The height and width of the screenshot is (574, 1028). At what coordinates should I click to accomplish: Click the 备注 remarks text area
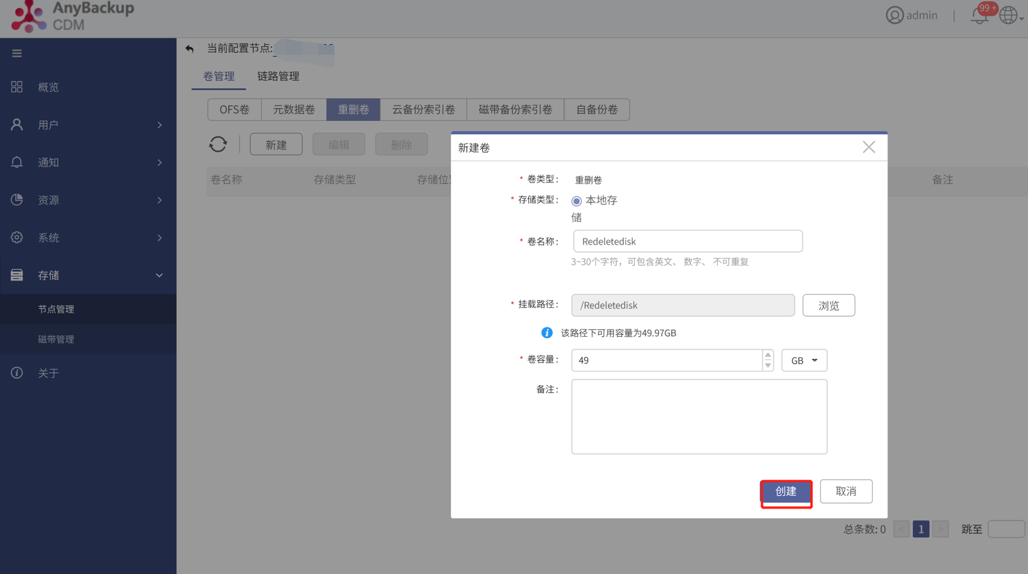[x=699, y=416]
